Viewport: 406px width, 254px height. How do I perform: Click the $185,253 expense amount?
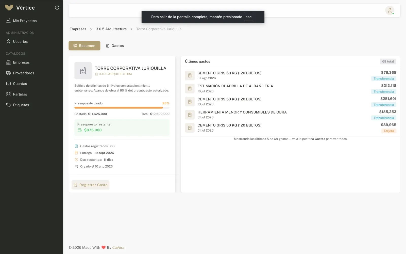click(x=388, y=112)
